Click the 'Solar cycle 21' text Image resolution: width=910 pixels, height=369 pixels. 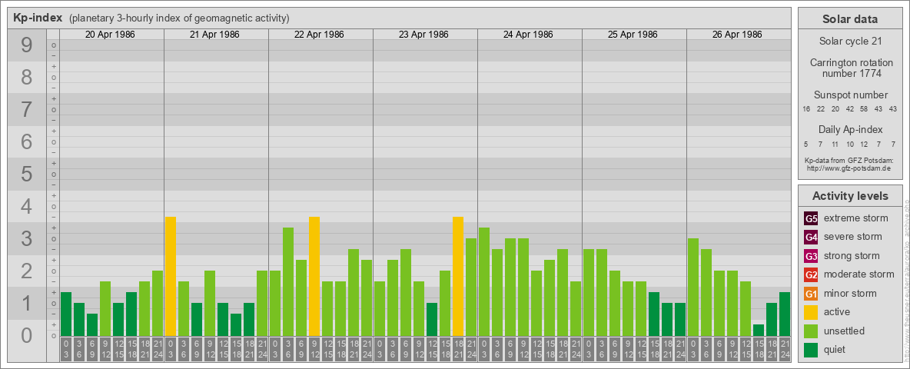point(850,42)
